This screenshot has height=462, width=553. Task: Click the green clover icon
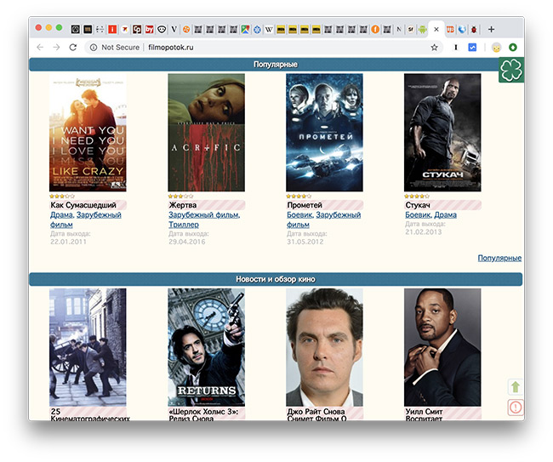click(x=511, y=70)
